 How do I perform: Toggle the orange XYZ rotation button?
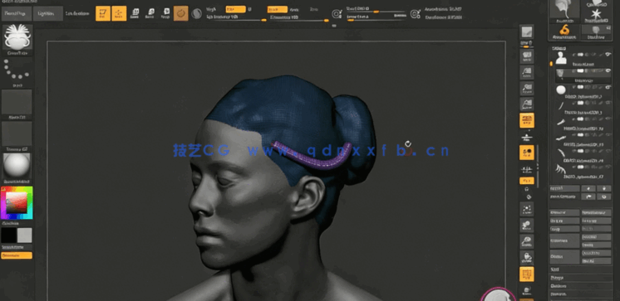(x=527, y=181)
